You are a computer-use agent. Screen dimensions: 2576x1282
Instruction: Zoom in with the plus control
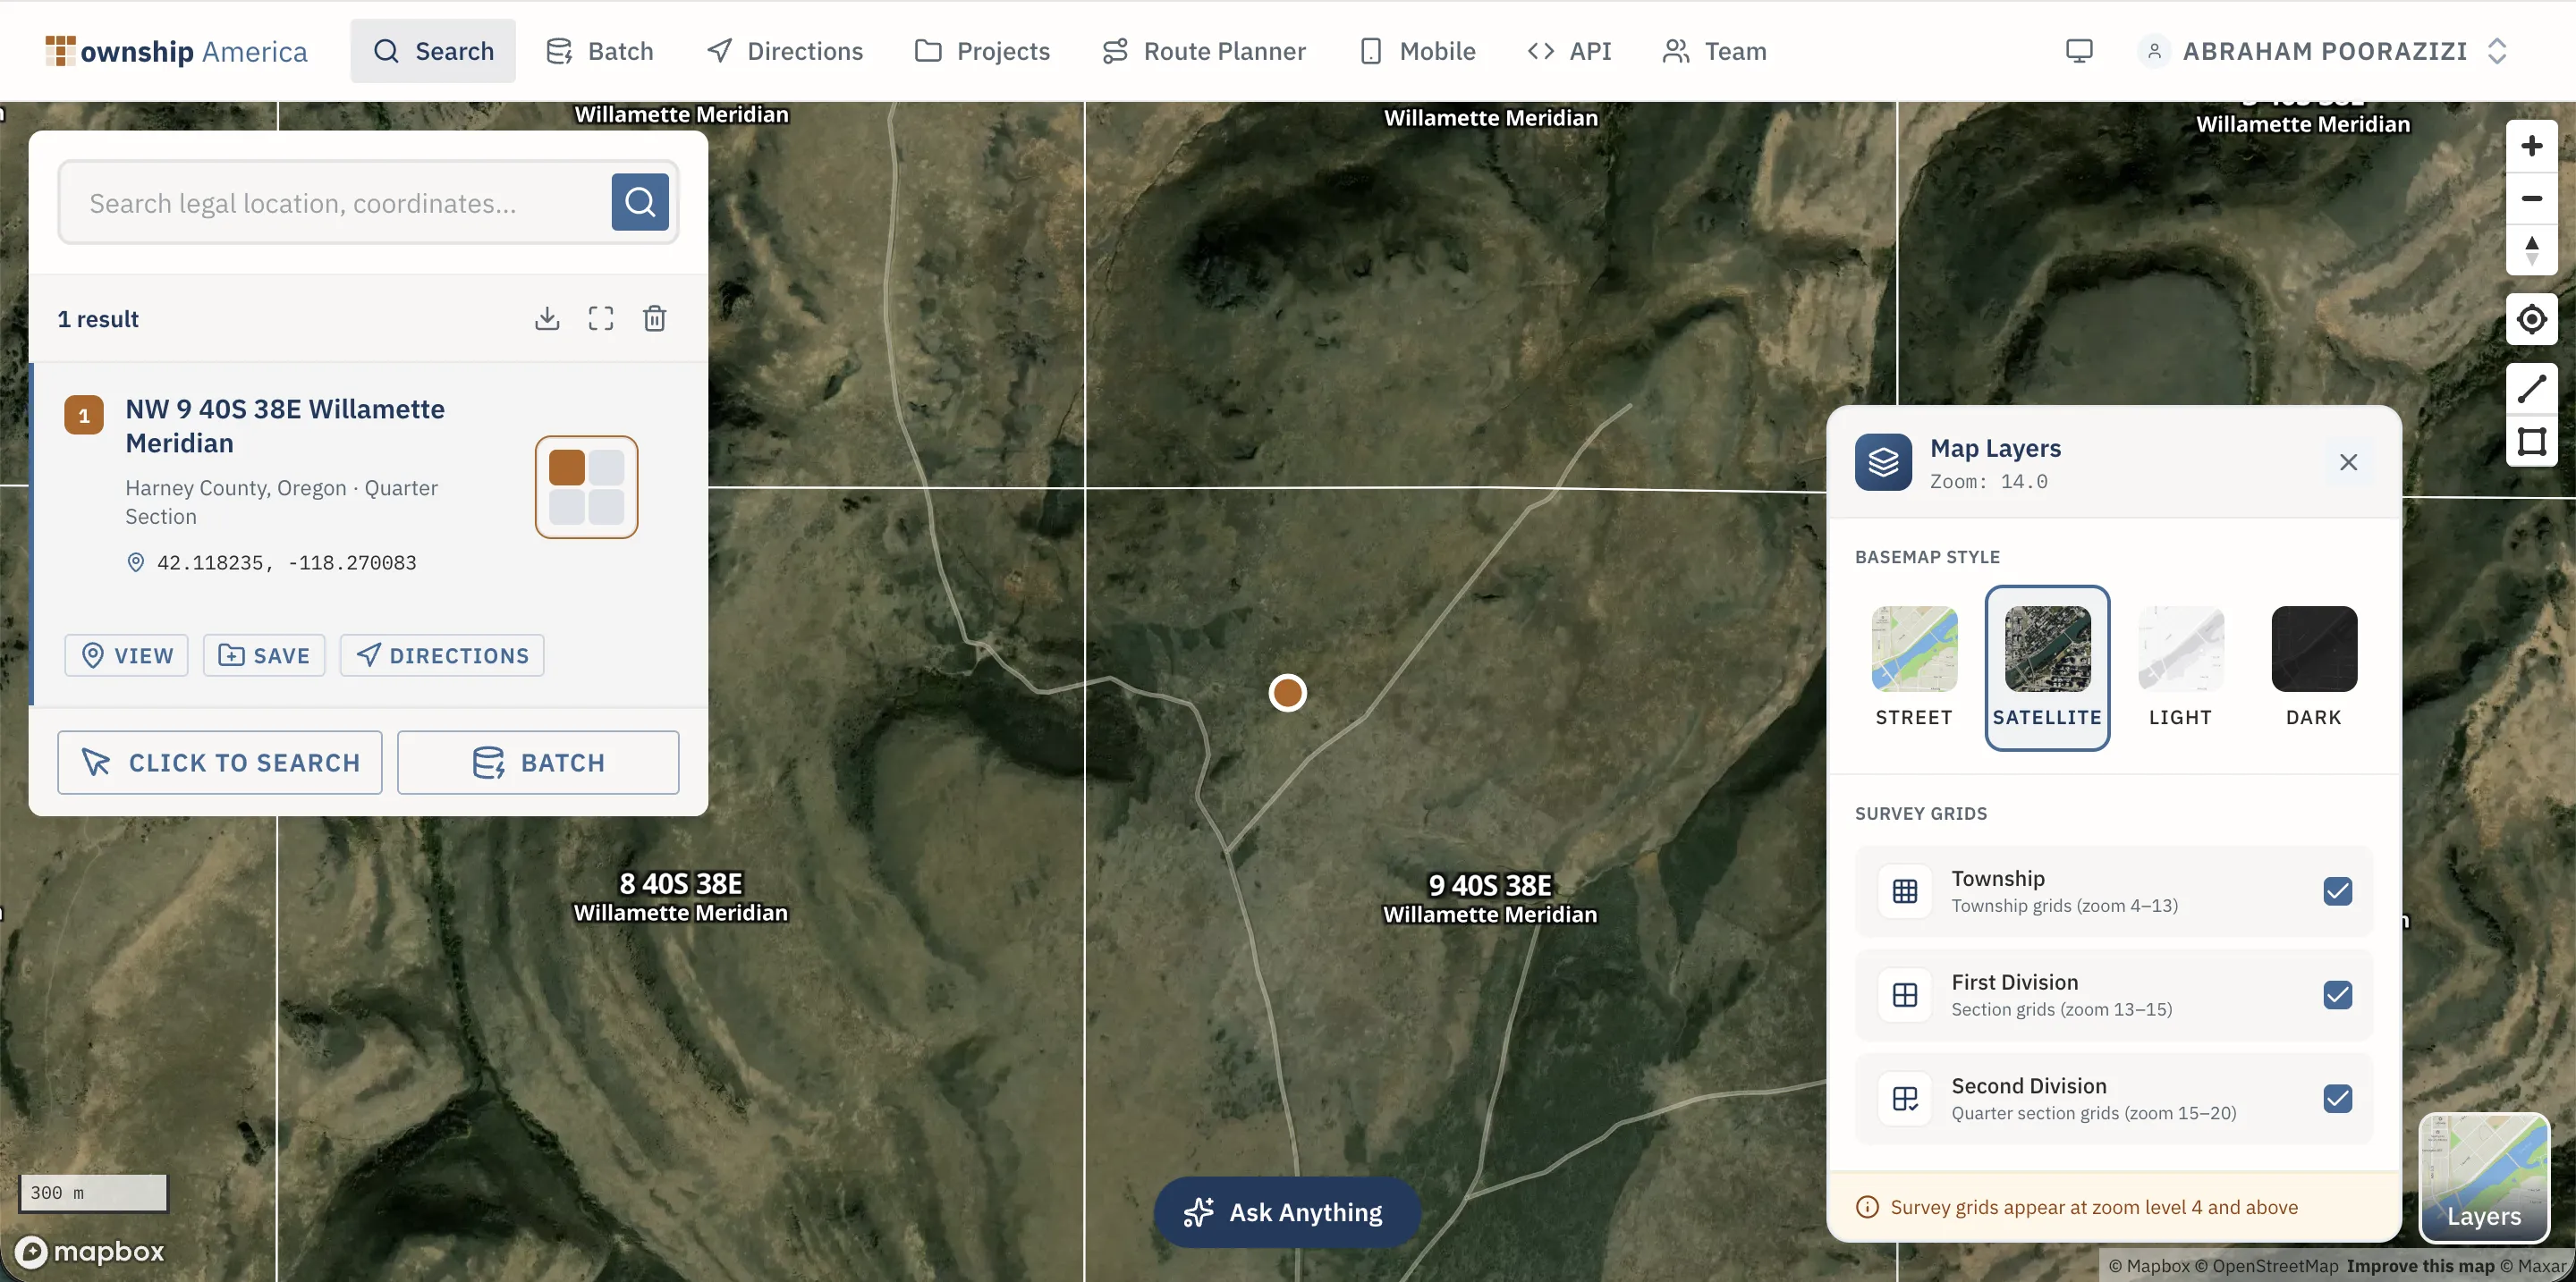click(2531, 146)
